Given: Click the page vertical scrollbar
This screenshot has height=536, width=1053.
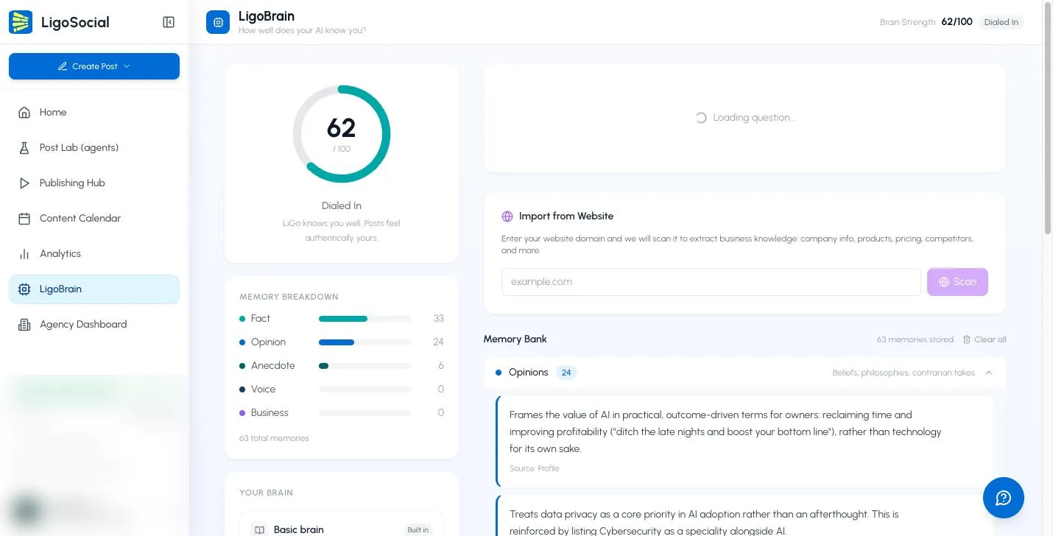Looking at the screenshot, I should [1048, 118].
